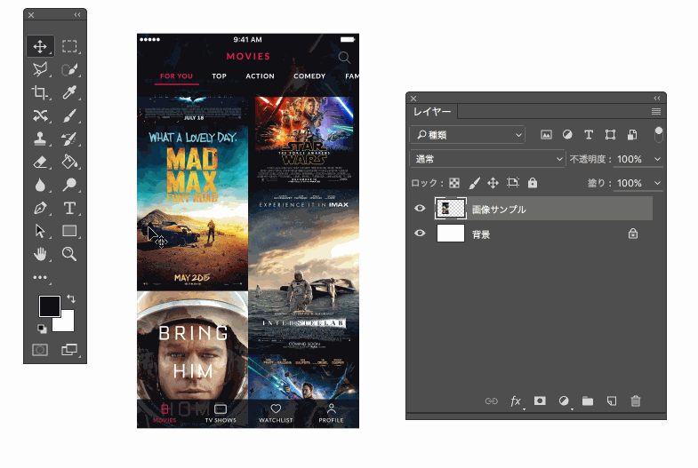The image size is (698, 468).
Task: Select the Pen tool
Action: [x=40, y=208]
